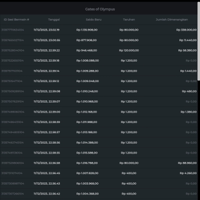This screenshot has width=200, height=200.
Task: Select the Taruhan column header
Action: (129, 19)
